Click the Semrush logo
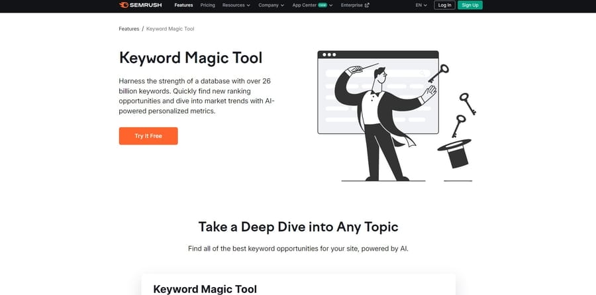This screenshot has height=295, width=596. 140,5
